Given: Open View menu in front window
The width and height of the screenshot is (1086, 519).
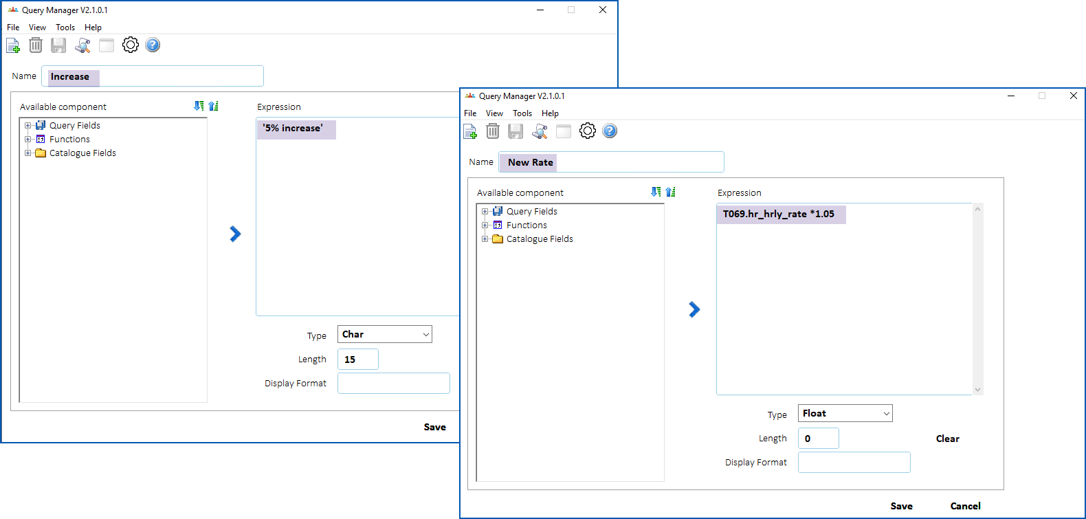Looking at the screenshot, I should pos(494,113).
